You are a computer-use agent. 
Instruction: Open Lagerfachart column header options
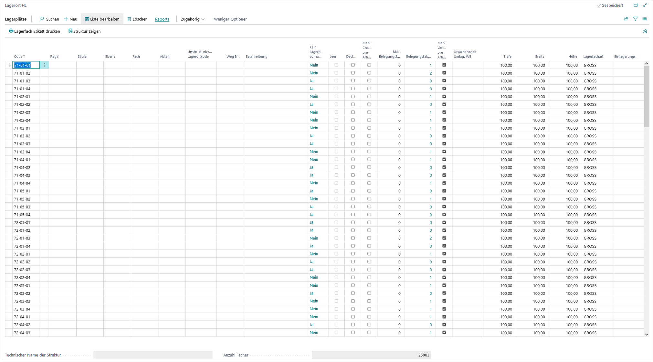(593, 57)
